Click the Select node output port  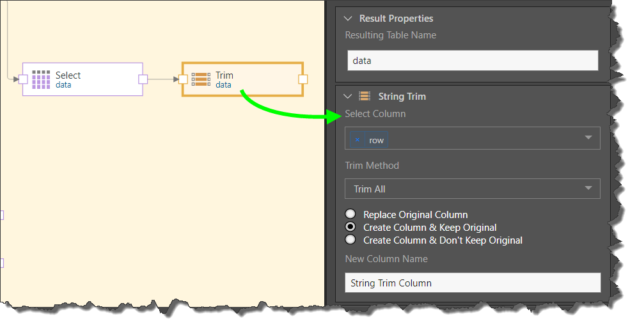point(143,79)
